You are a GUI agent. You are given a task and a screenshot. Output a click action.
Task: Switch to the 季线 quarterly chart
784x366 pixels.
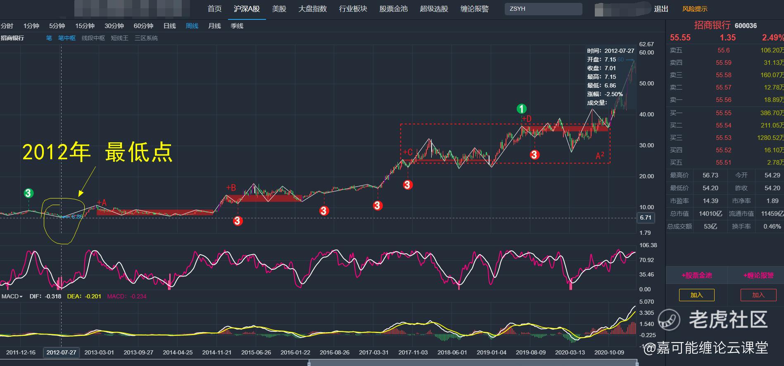click(237, 26)
